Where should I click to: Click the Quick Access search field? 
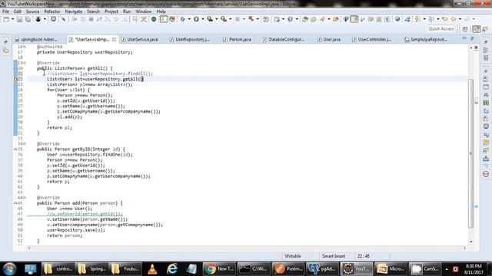coord(441,29)
